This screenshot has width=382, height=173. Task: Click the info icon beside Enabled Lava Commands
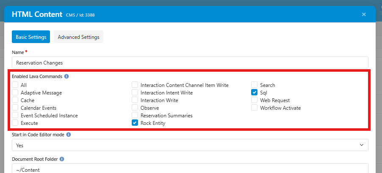click(x=67, y=77)
